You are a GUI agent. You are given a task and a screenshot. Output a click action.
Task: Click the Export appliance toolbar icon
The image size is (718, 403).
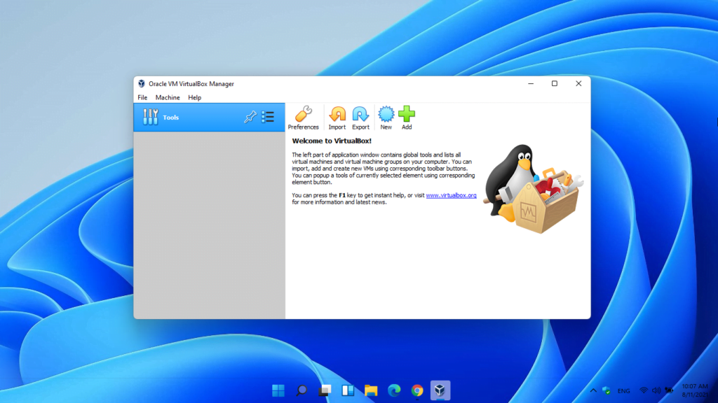[360, 117]
